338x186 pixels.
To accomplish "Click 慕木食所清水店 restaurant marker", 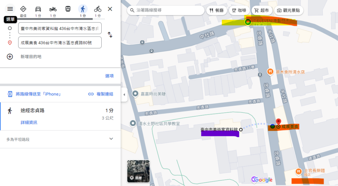I will (270, 72).
